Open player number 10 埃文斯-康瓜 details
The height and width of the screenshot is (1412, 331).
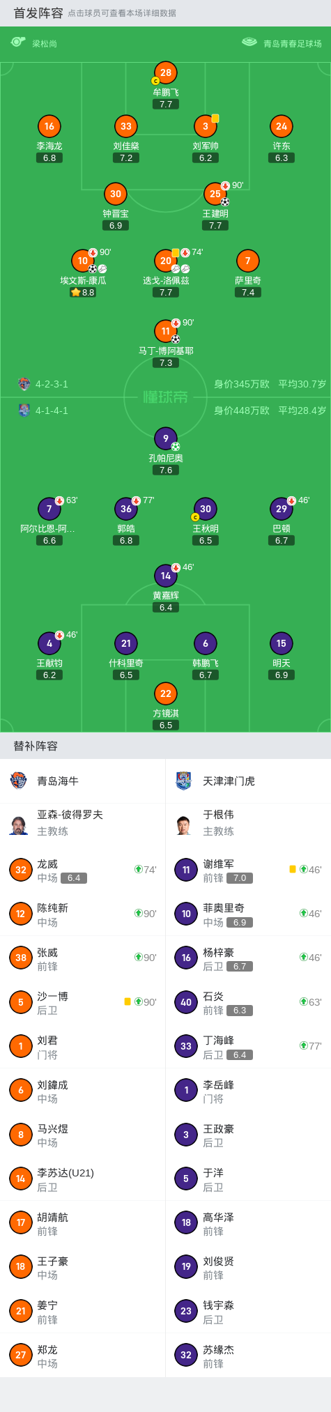coord(83,261)
